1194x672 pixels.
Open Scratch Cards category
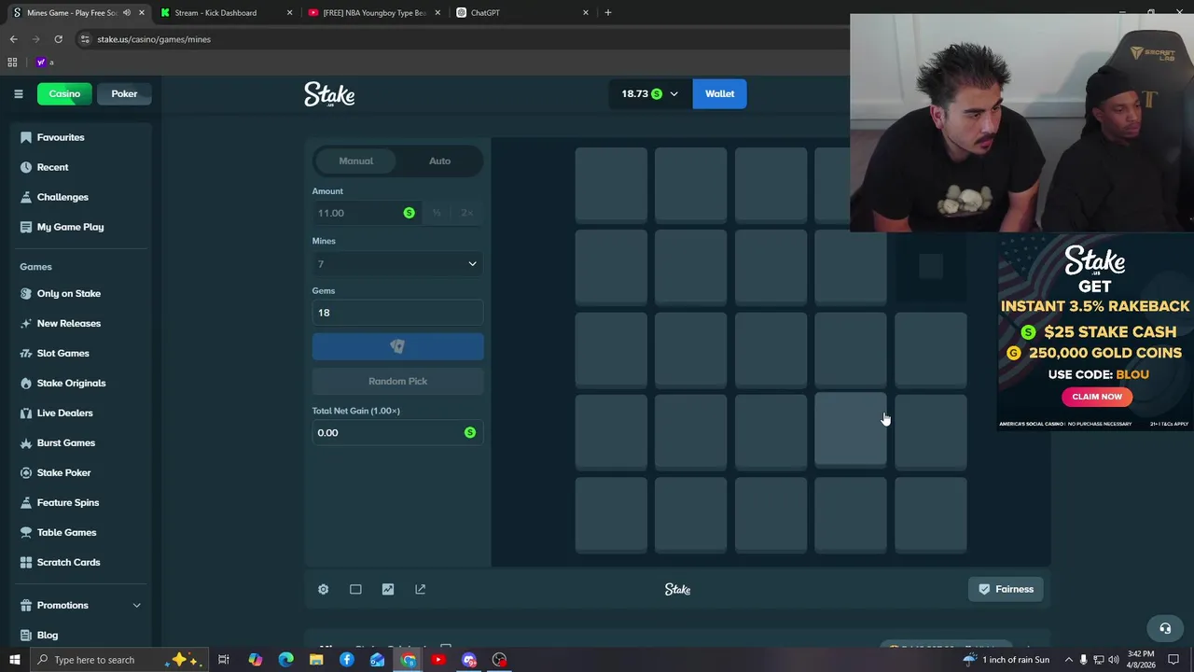coord(82,562)
